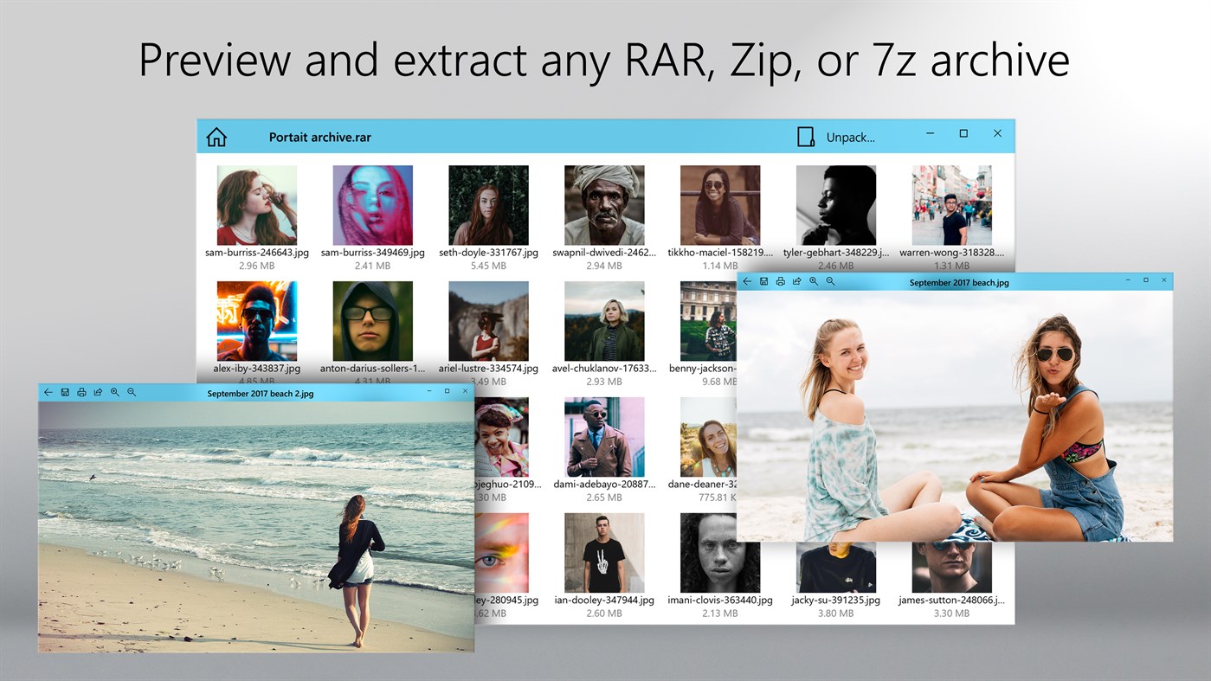Open seth-doyle-331767.jpg from the archive

488,204
